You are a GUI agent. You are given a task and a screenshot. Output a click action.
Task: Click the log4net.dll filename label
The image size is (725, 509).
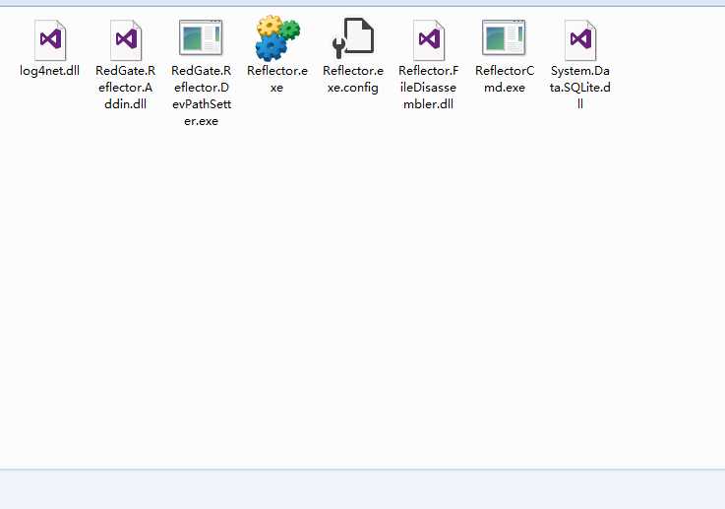pos(49,71)
